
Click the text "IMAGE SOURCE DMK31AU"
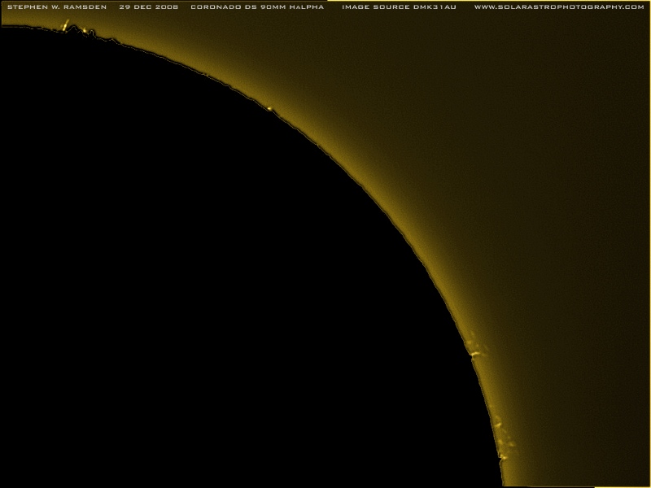[x=399, y=7]
